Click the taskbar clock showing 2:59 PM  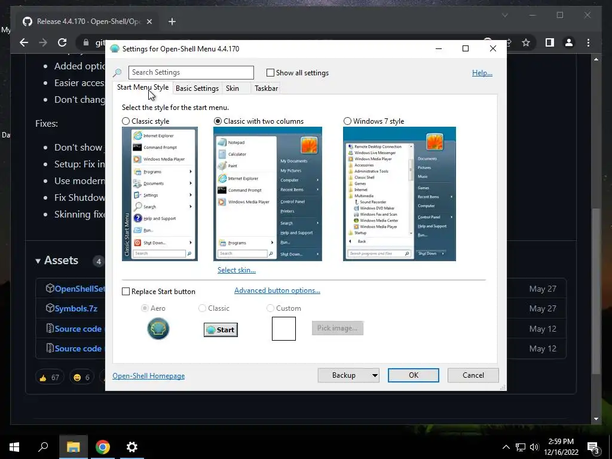(x=561, y=447)
